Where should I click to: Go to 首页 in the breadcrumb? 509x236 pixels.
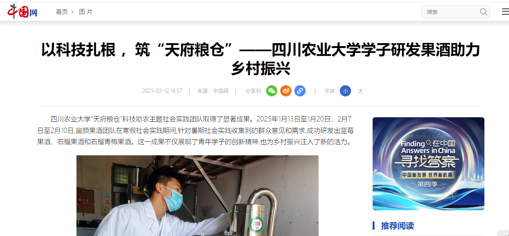coord(62,12)
